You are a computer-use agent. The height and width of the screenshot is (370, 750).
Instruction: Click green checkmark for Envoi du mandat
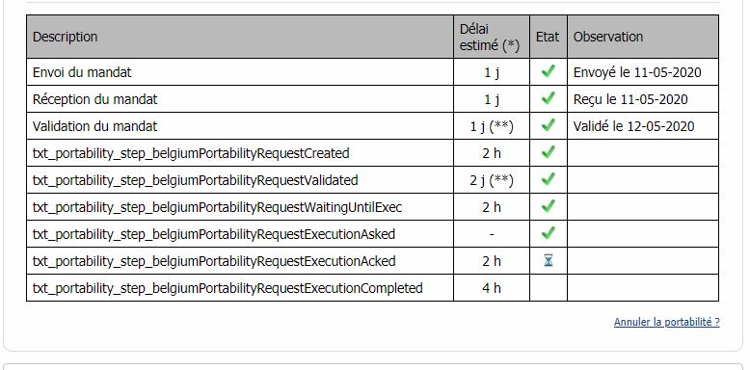549,71
